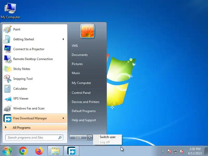Open Devices and Printers
The image size is (208, 156).
click(86, 102)
